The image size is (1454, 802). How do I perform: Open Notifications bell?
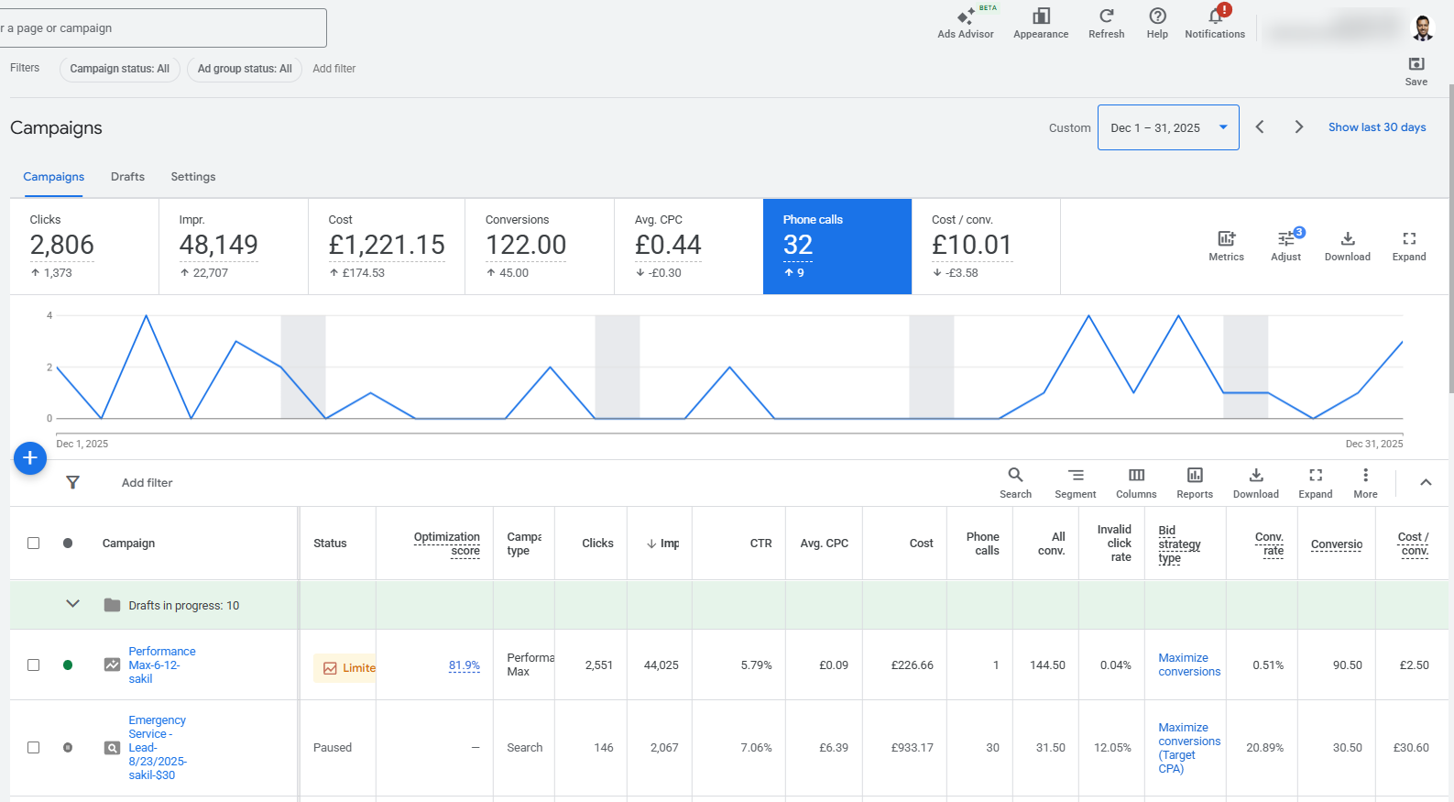[1215, 24]
